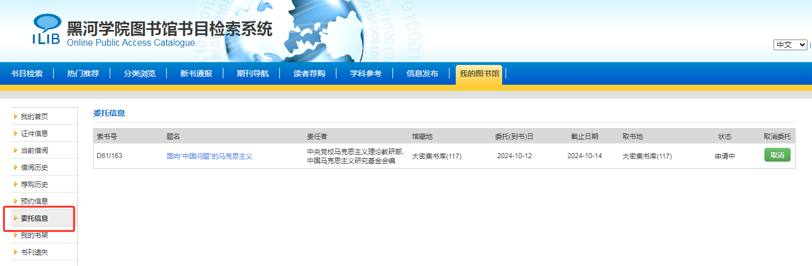Go to 热门推荐 navigation tab

[x=83, y=74]
